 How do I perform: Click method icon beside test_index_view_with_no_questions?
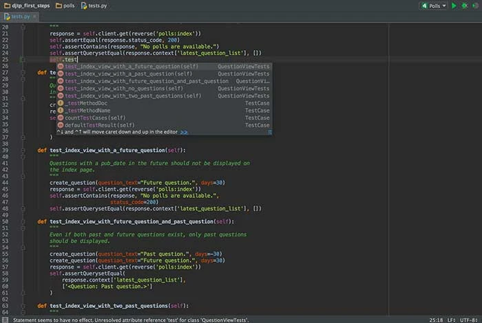pos(61,89)
